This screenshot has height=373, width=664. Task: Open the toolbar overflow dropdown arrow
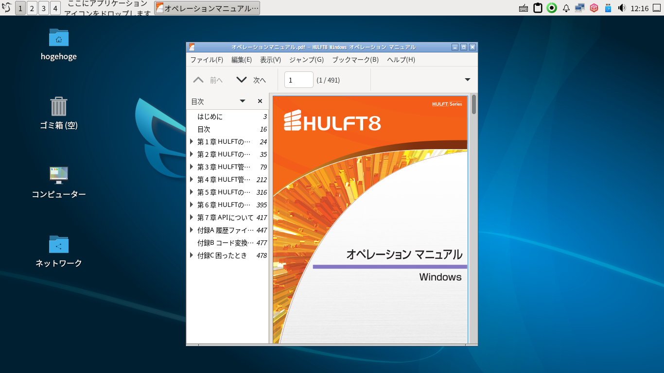468,80
